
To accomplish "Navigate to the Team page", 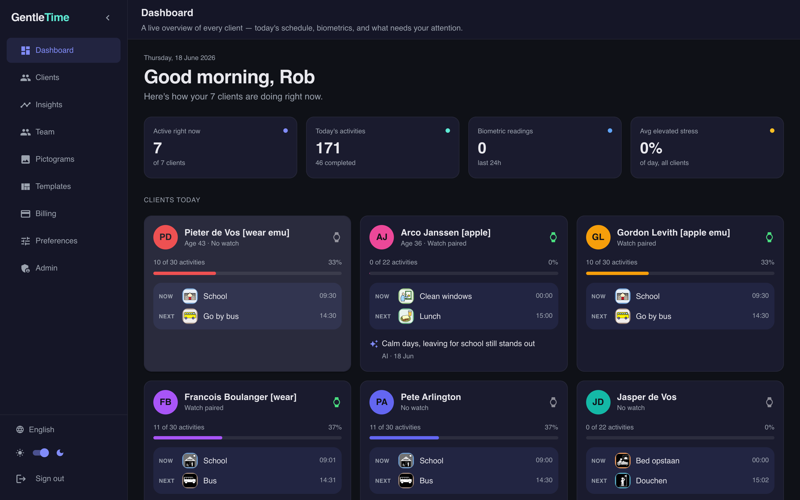I will [x=63, y=132].
